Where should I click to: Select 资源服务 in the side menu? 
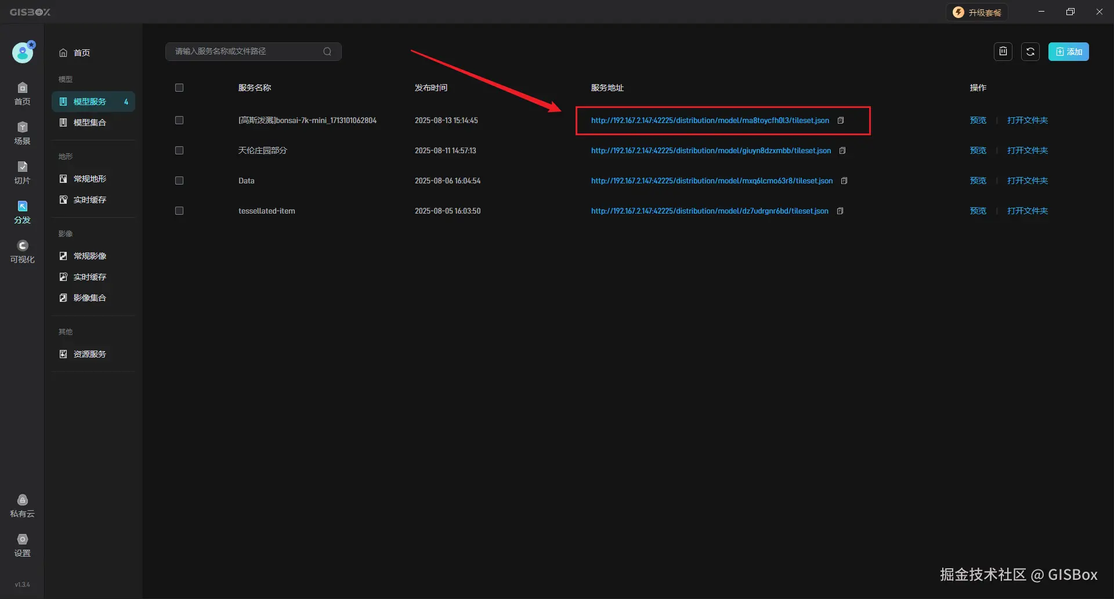(x=93, y=354)
